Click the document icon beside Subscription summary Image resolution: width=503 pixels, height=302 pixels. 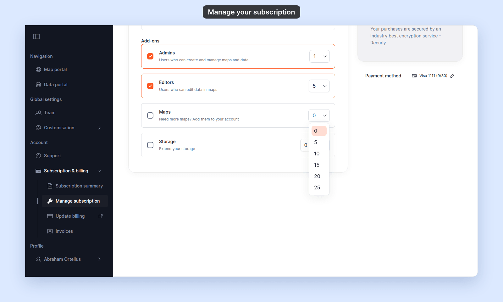point(50,186)
